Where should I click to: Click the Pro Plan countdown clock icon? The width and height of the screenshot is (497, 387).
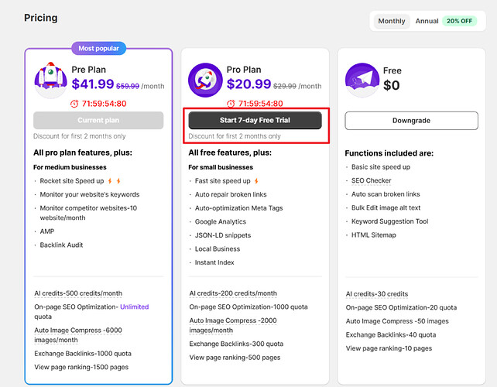pos(230,104)
